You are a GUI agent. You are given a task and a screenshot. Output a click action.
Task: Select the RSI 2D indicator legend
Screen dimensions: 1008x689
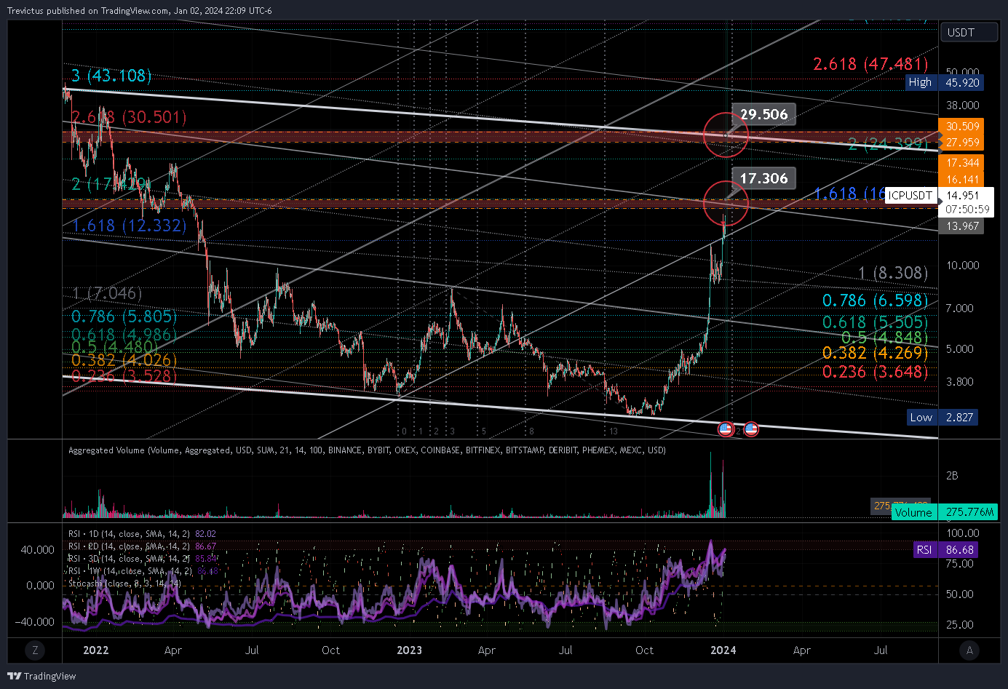(142, 546)
